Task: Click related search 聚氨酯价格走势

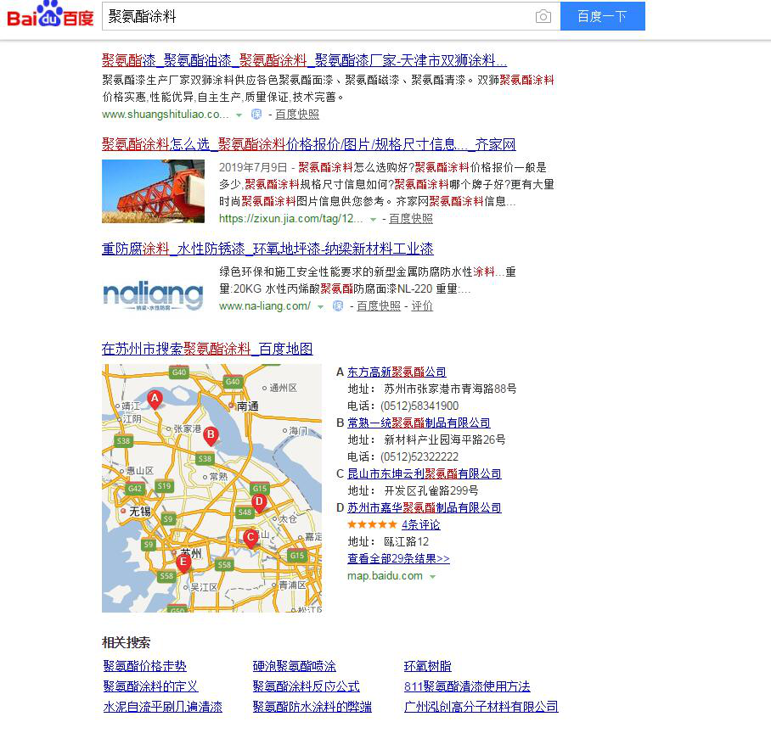Action: 144,667
